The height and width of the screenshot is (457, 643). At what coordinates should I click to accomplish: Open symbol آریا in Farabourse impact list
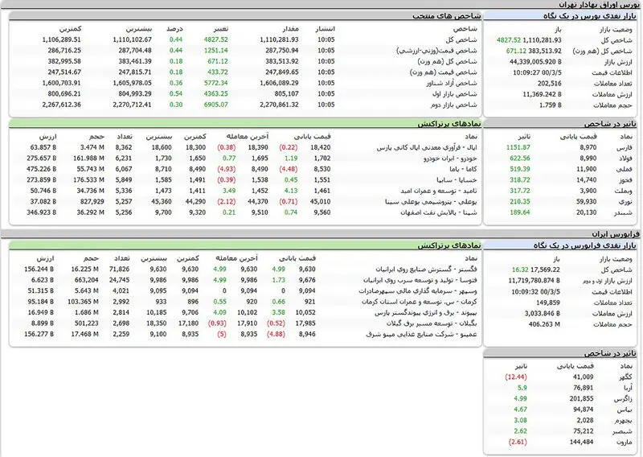628,388
